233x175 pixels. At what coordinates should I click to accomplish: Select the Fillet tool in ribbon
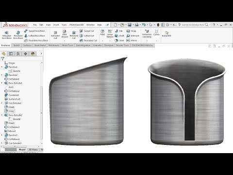[102, 33]
